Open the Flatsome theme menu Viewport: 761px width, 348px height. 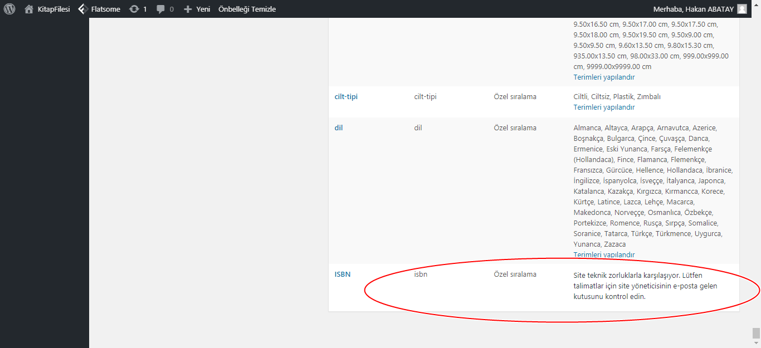click(105, 9)
